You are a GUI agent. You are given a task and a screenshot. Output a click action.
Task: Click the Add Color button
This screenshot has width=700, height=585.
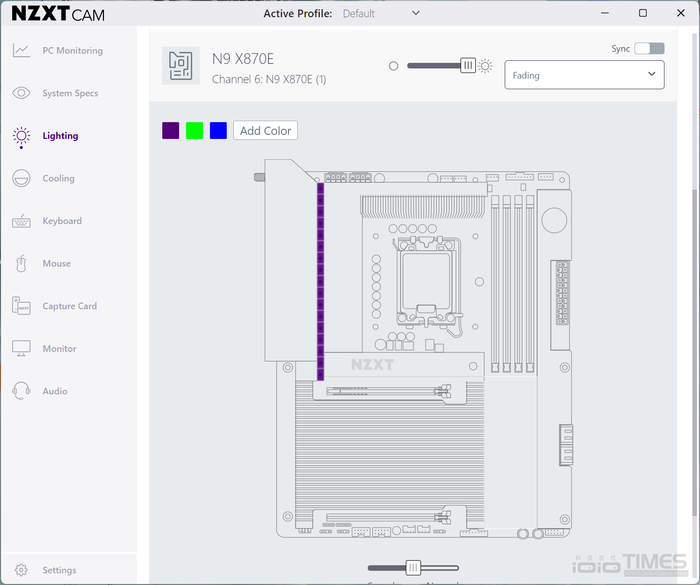[x=265, y=131]
